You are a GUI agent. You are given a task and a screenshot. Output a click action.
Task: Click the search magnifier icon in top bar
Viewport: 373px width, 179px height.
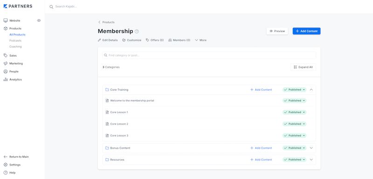coord(51,7)
